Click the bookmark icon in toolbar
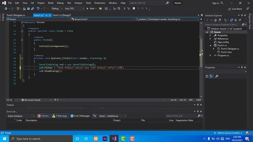 click(134, 9)
